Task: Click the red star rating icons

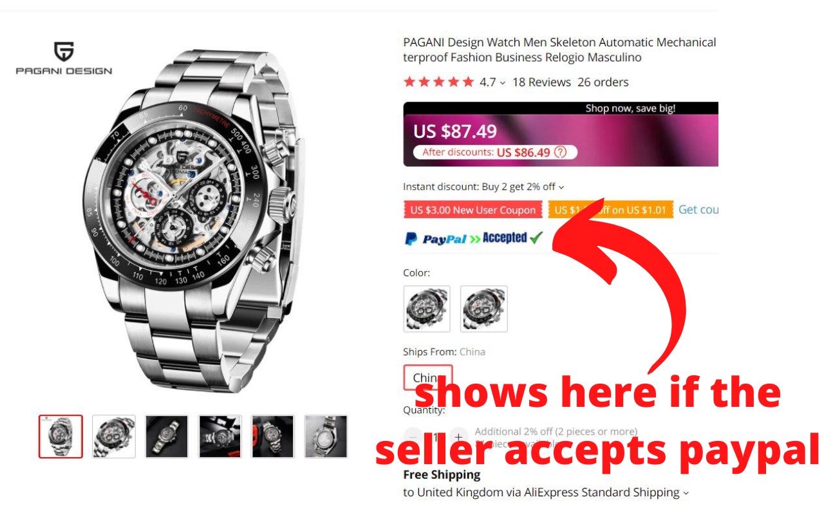Action: click(438, 82)
